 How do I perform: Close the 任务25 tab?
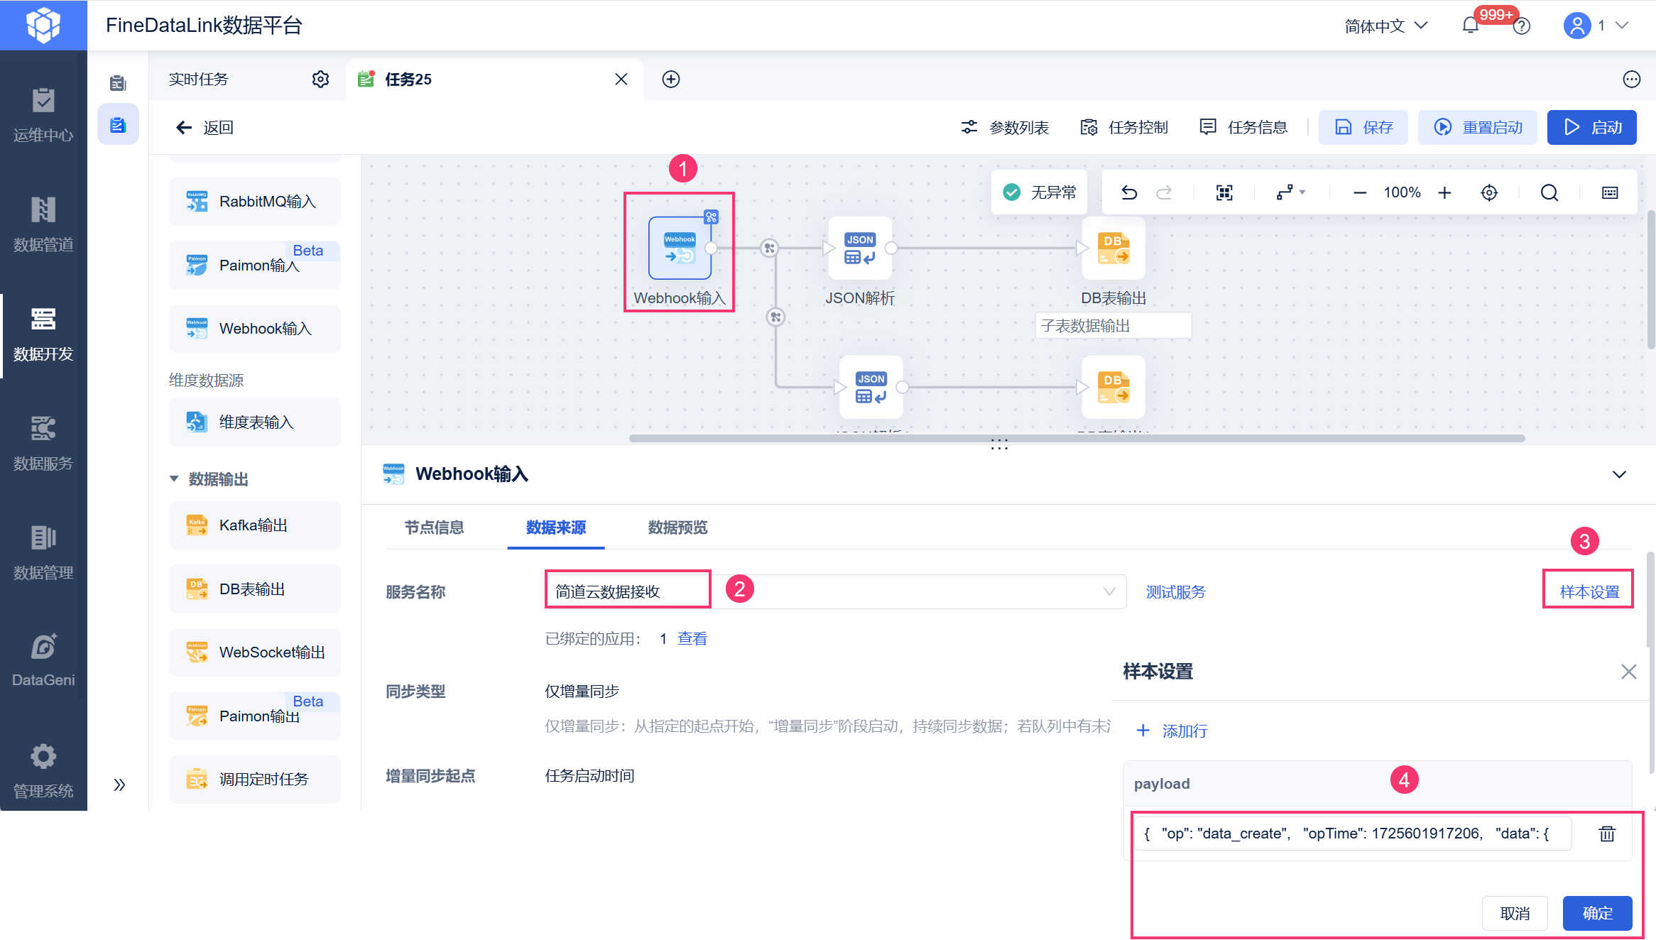point(621,79)
